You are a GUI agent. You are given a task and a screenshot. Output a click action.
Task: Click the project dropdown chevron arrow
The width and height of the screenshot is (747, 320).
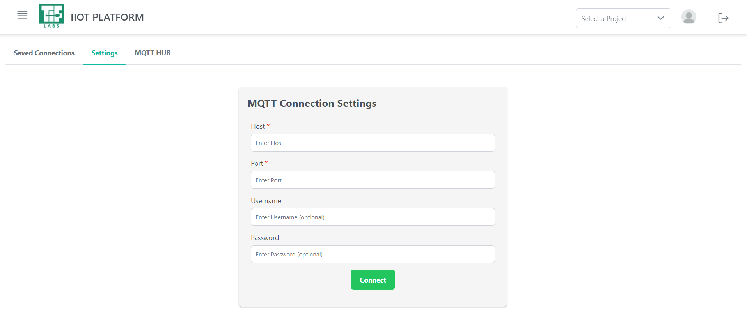click(x=660, y=18)
